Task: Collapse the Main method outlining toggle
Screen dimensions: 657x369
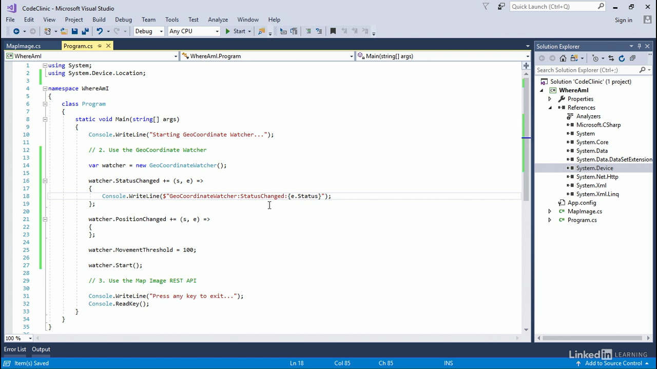Action: pos(45,119)
